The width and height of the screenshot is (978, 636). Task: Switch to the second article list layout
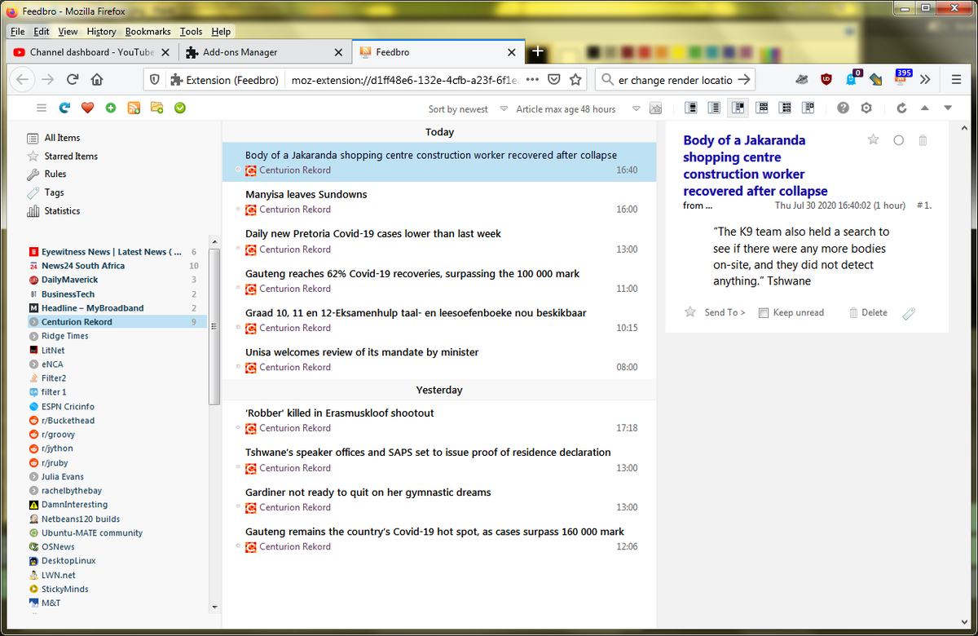pos(715,108)
